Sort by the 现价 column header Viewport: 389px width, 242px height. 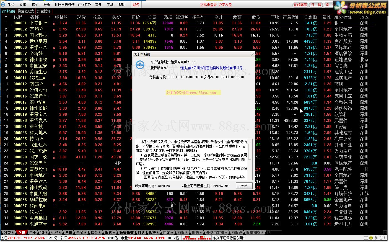pos(81,17)
